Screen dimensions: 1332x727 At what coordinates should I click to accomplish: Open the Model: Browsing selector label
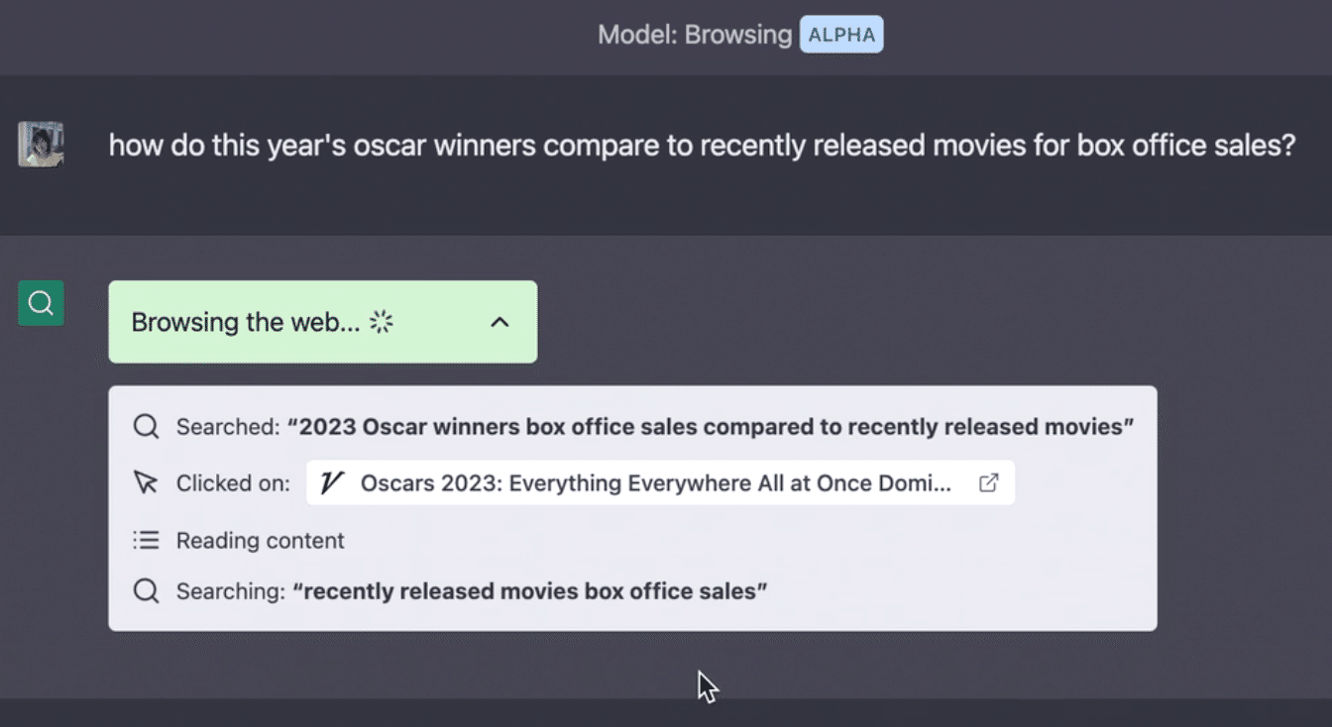pyautogui.click(x=694, y=36)
